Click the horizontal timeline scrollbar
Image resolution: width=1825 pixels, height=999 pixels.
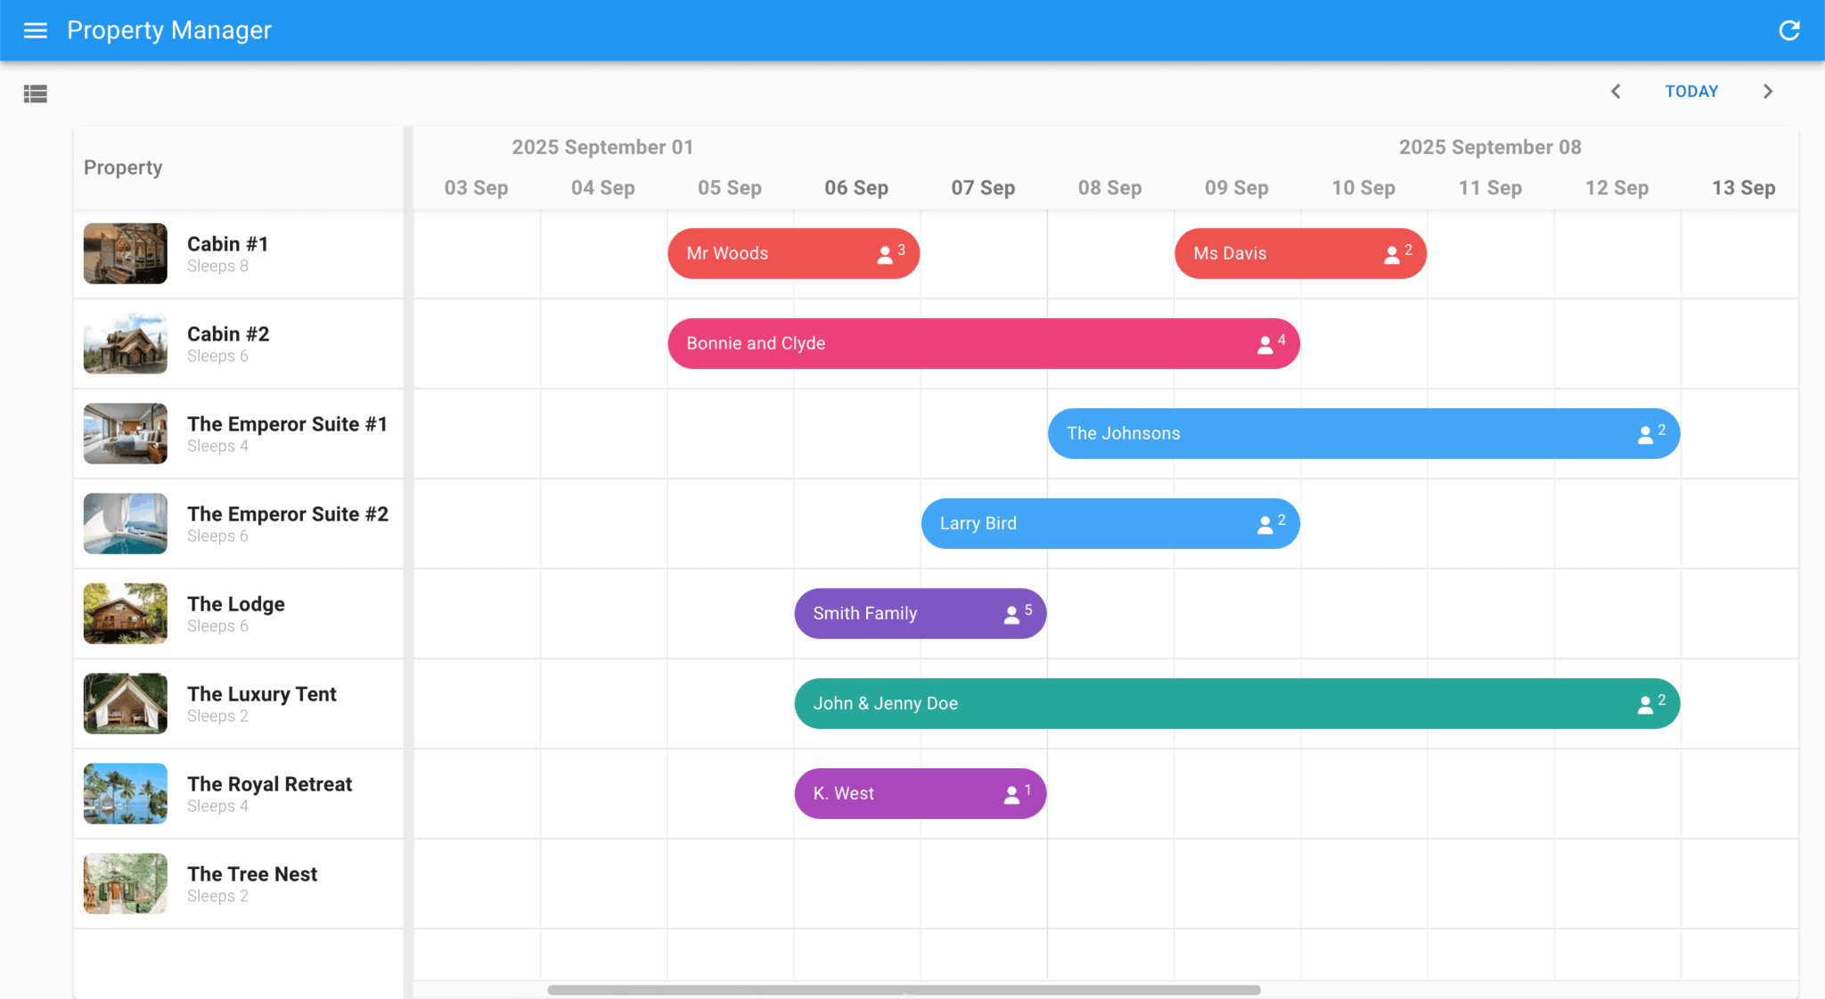904,990
